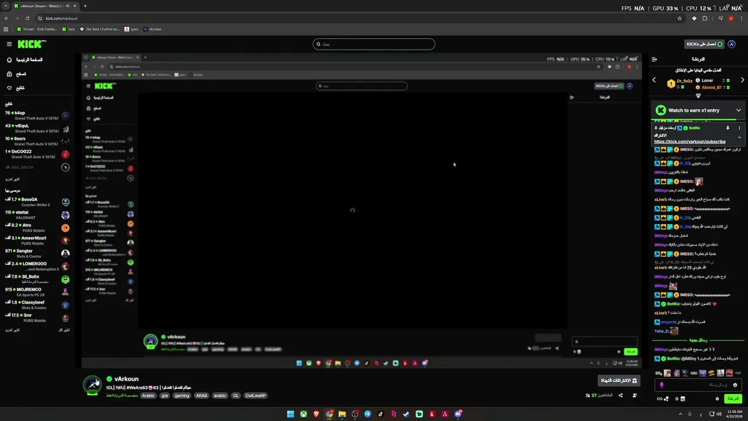Open the emoji picker in chat
748x421 pixels.
tap(735, 385)
